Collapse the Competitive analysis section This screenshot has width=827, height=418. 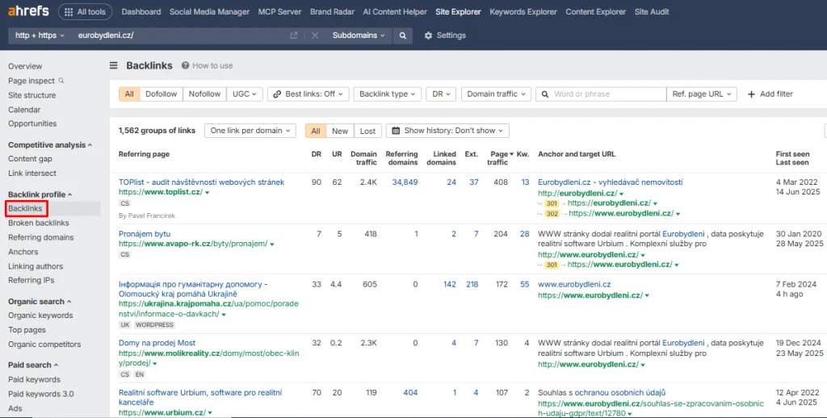pos(49,145)
